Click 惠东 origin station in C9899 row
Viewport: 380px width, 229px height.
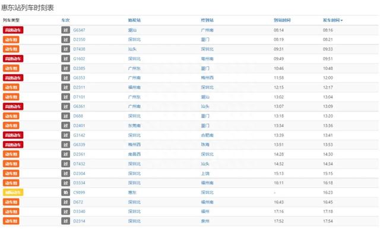(132, 192)
